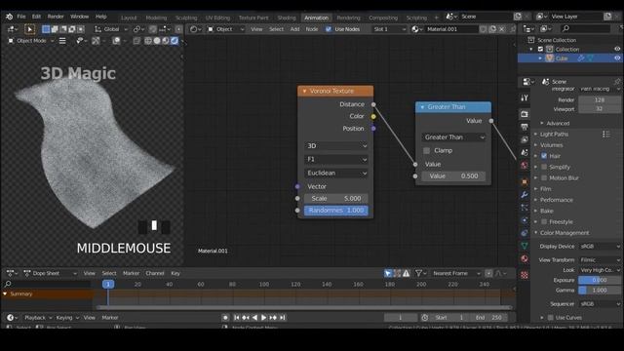Open the Slot 1 material slot dropdown
The image size is (624, 351).
pyautogui.click(x=390, y=29)
